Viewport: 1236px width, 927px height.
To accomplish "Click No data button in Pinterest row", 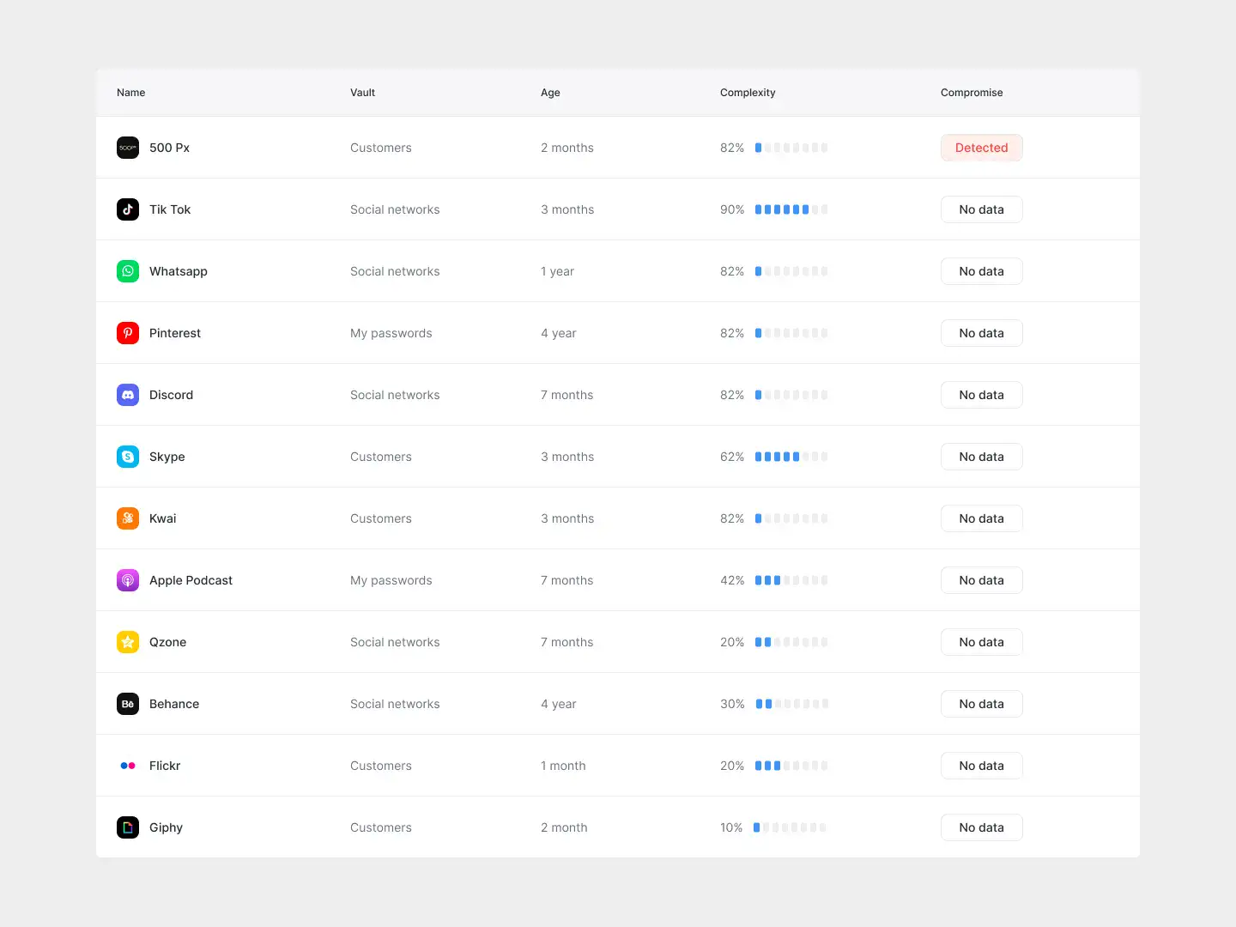I will [981, 333].
